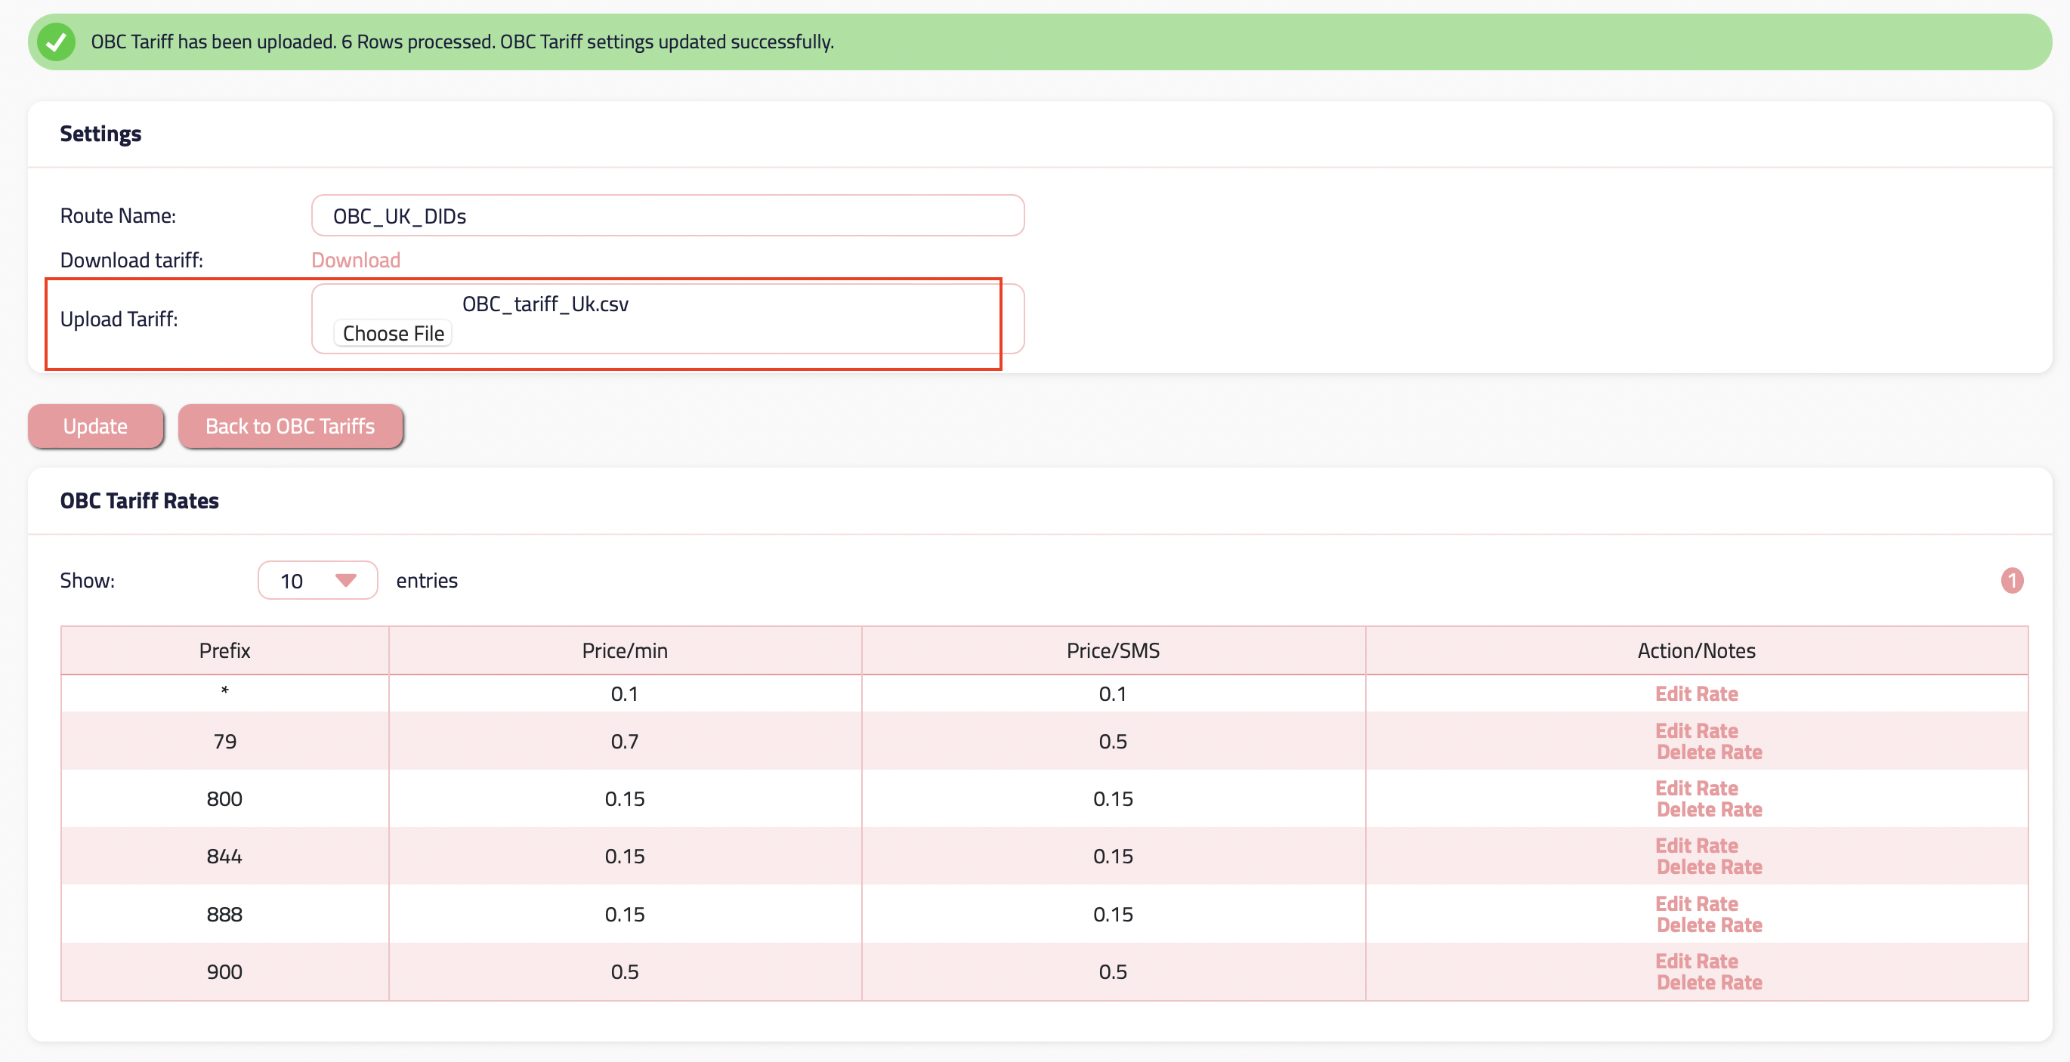2070x1062 pixels.
Task: Edit Rate for prefix 800
Action: [1695, 788]
